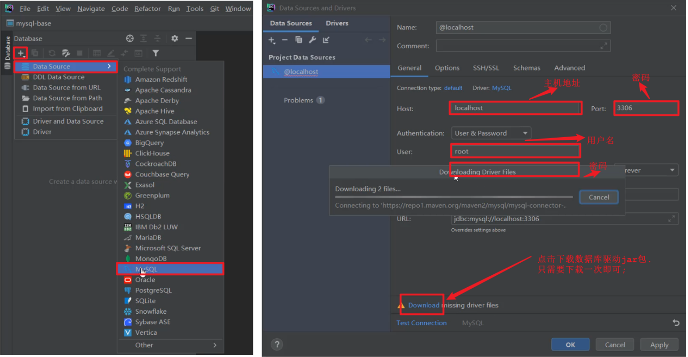Choose Import from Clipboard

coord(66,109)
